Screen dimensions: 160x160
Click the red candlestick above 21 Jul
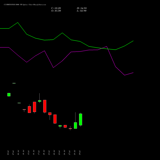point(50,114)
